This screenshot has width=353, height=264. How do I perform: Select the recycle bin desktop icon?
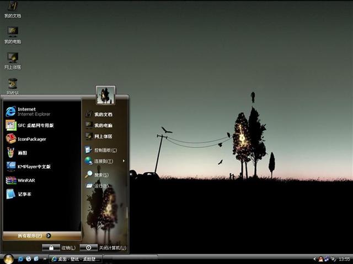13,86
